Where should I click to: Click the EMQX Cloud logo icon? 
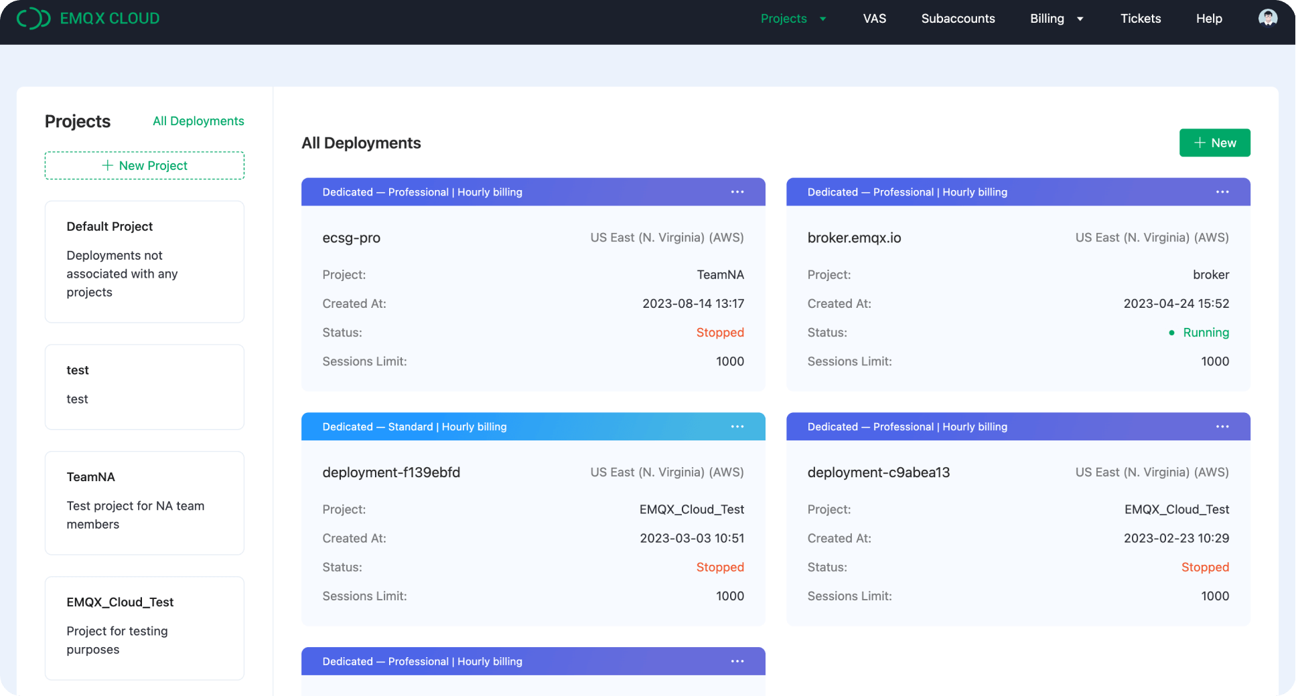33,19
